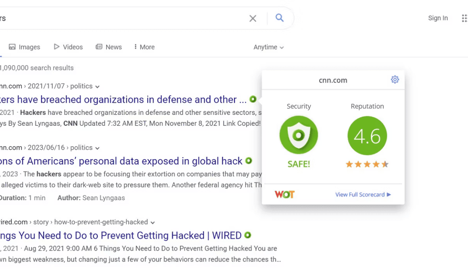The image size is (468, 274).
Task: Click the search input field
Action: [122, 18]
